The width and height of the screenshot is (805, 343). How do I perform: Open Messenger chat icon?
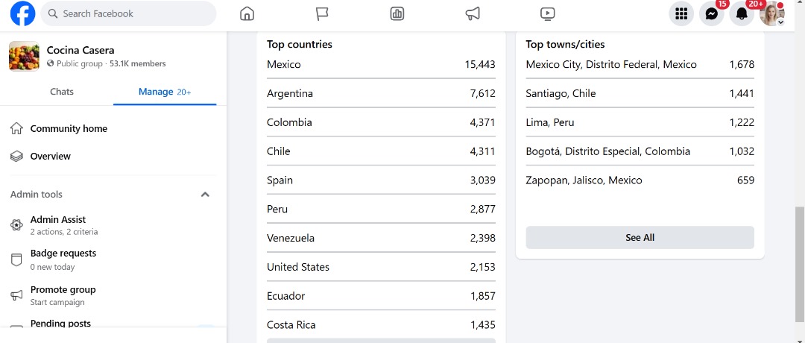click(712, 14)
